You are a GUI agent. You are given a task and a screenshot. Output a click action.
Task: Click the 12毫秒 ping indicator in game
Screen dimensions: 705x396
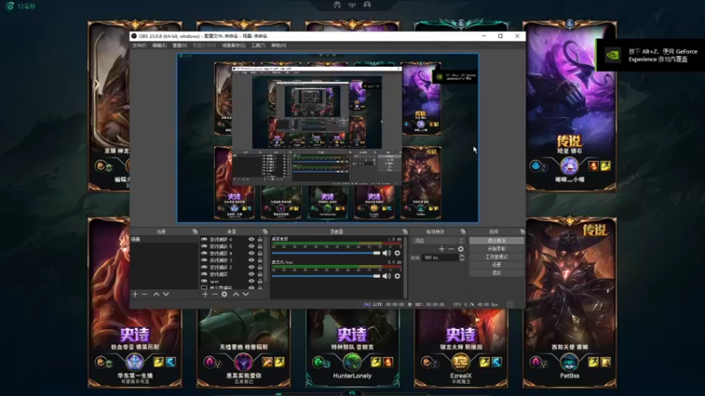click(x=20, y=6)
